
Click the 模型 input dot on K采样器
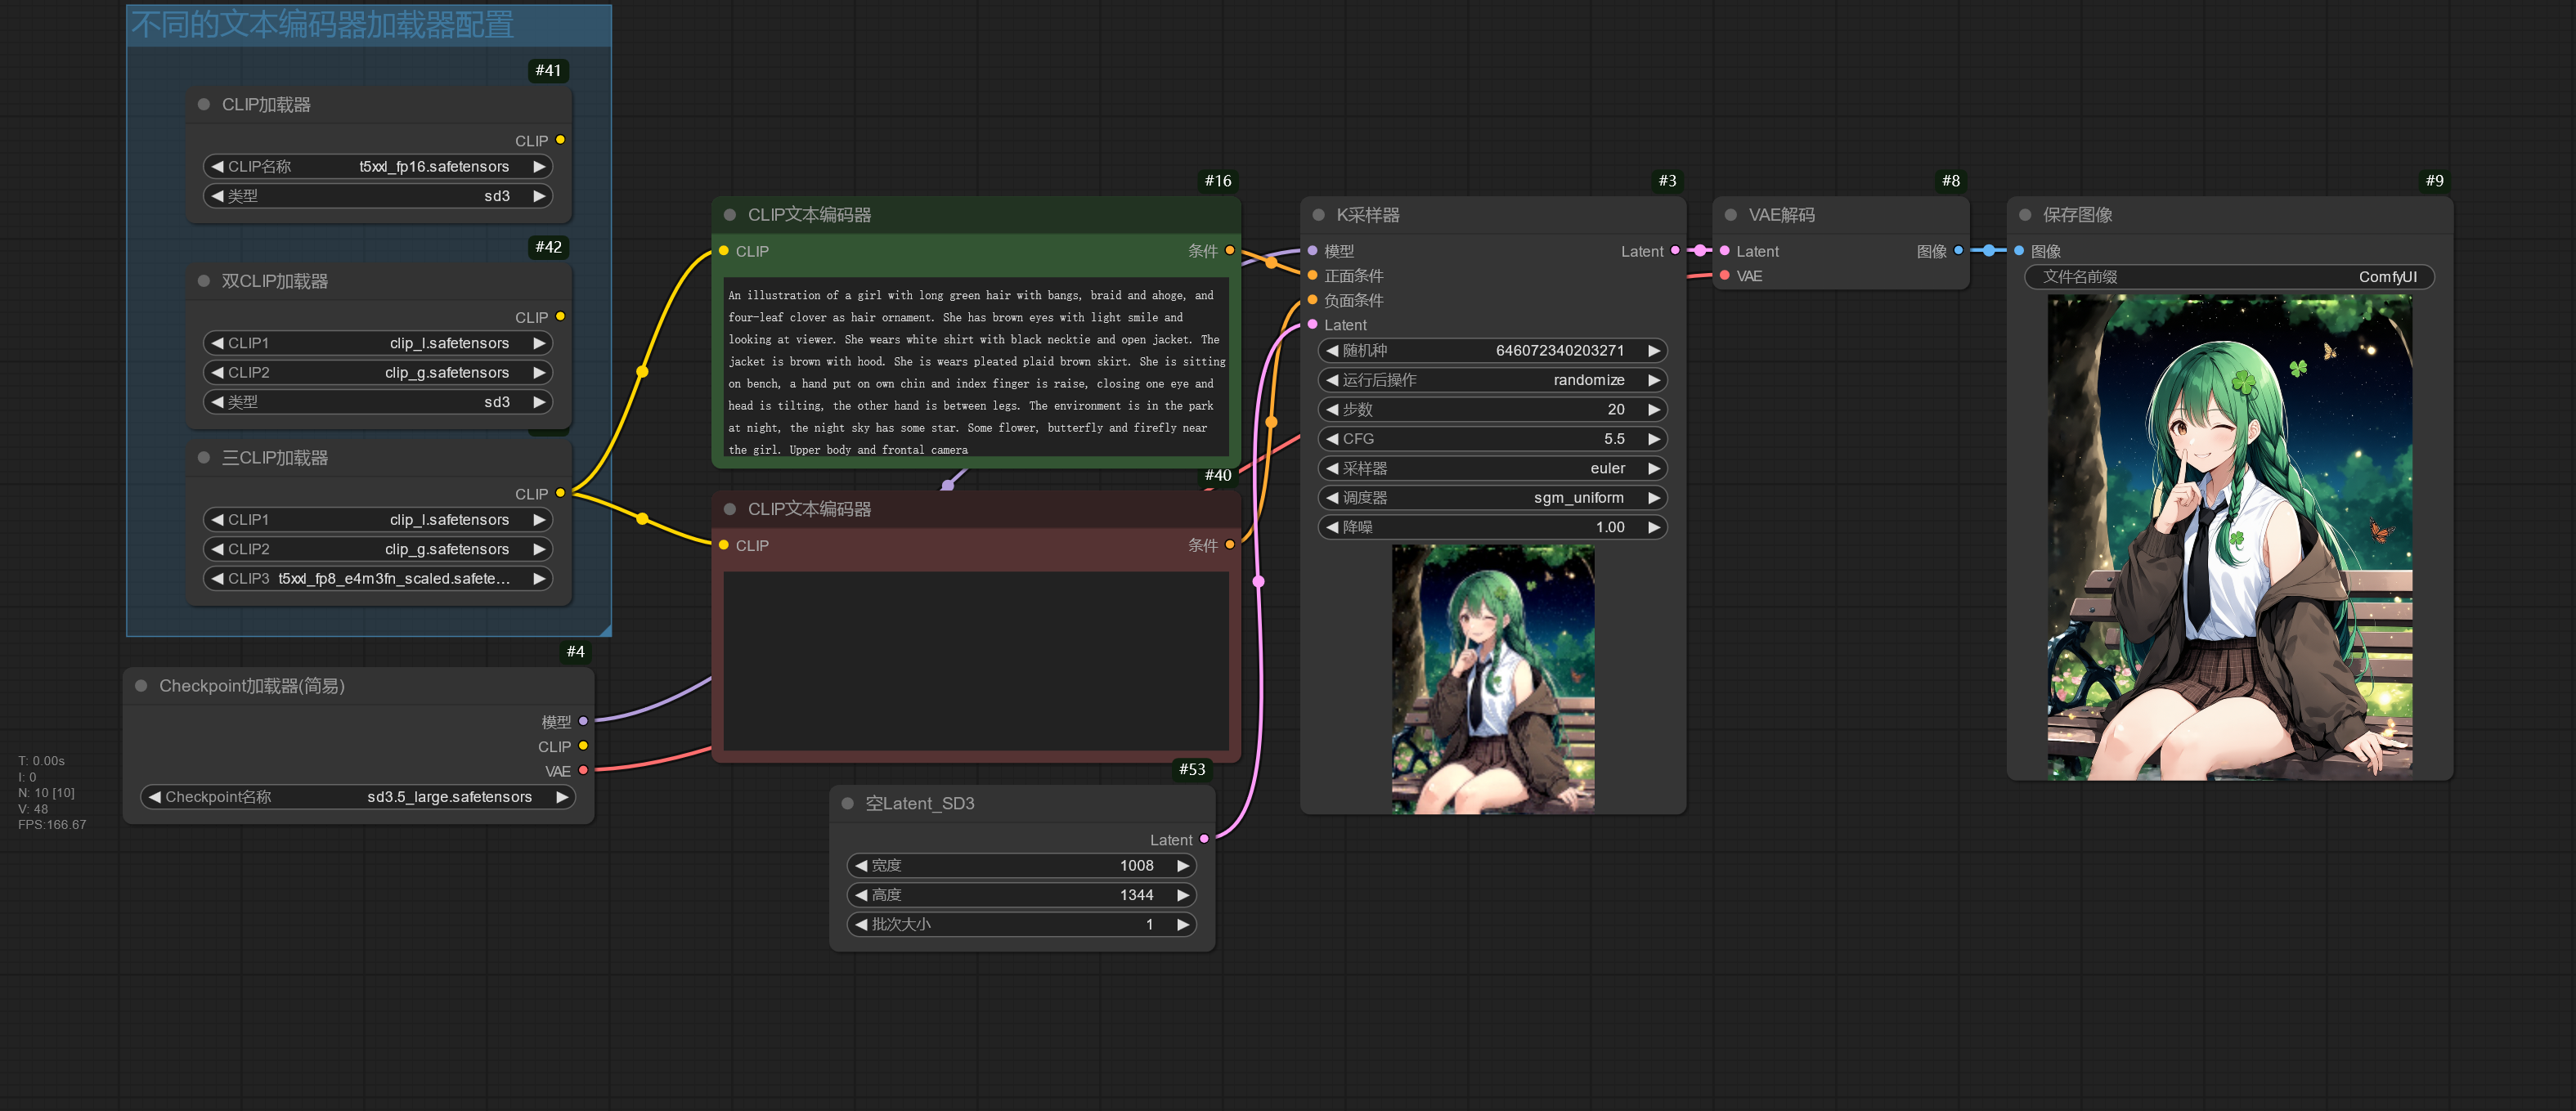[x=1311, y=251]
